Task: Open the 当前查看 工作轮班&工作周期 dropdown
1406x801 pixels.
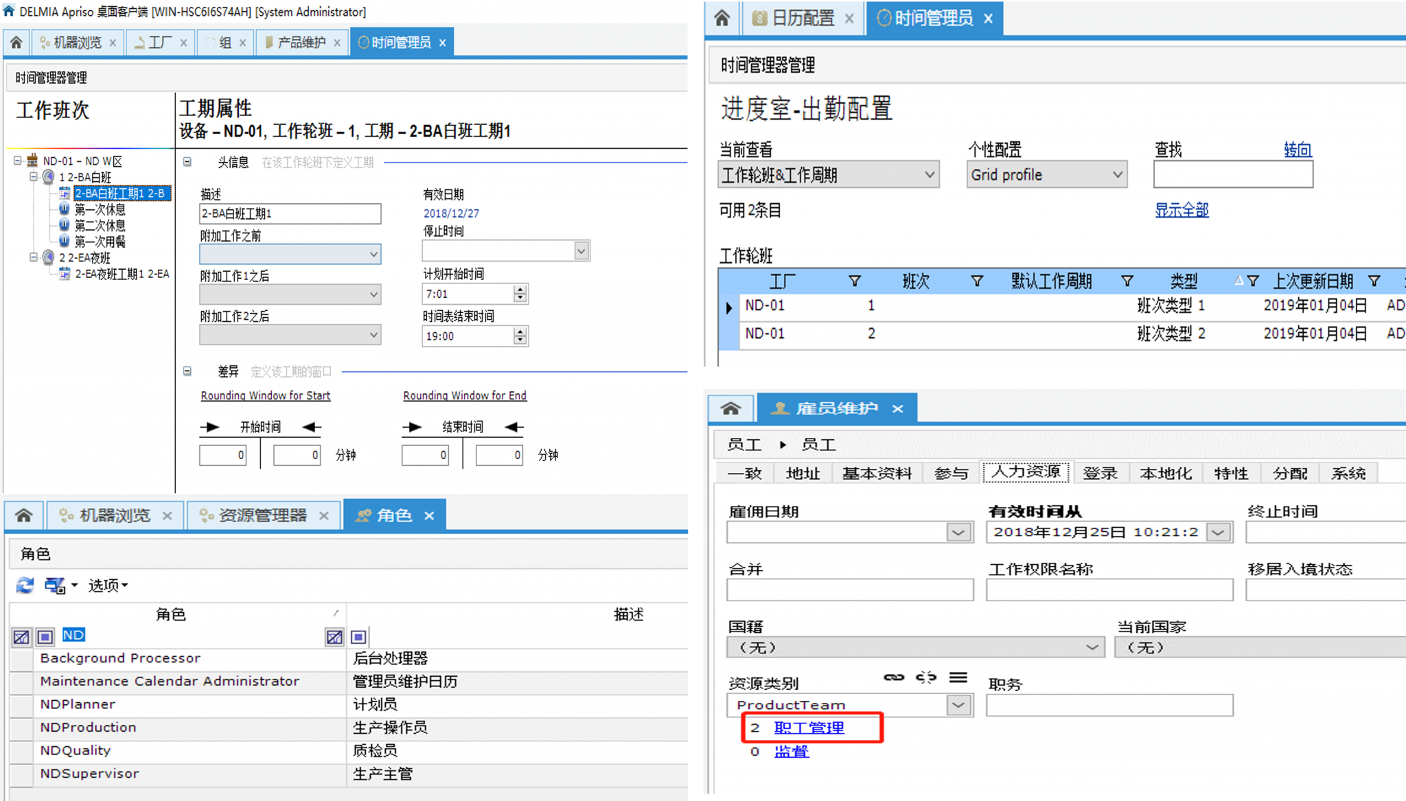Action: (x=930, y=175)
